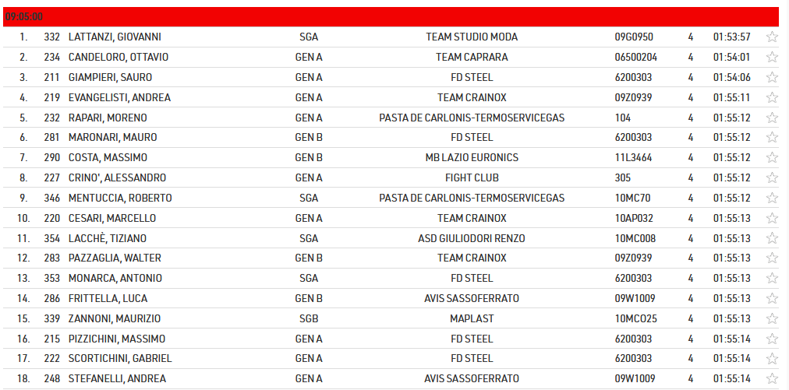Select team name MB LAZIO EURONICS

click(472, 157)
